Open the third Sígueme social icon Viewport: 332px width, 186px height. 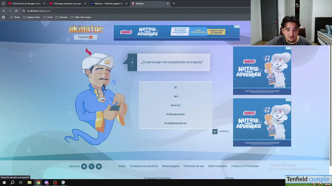tap(99, 166)
